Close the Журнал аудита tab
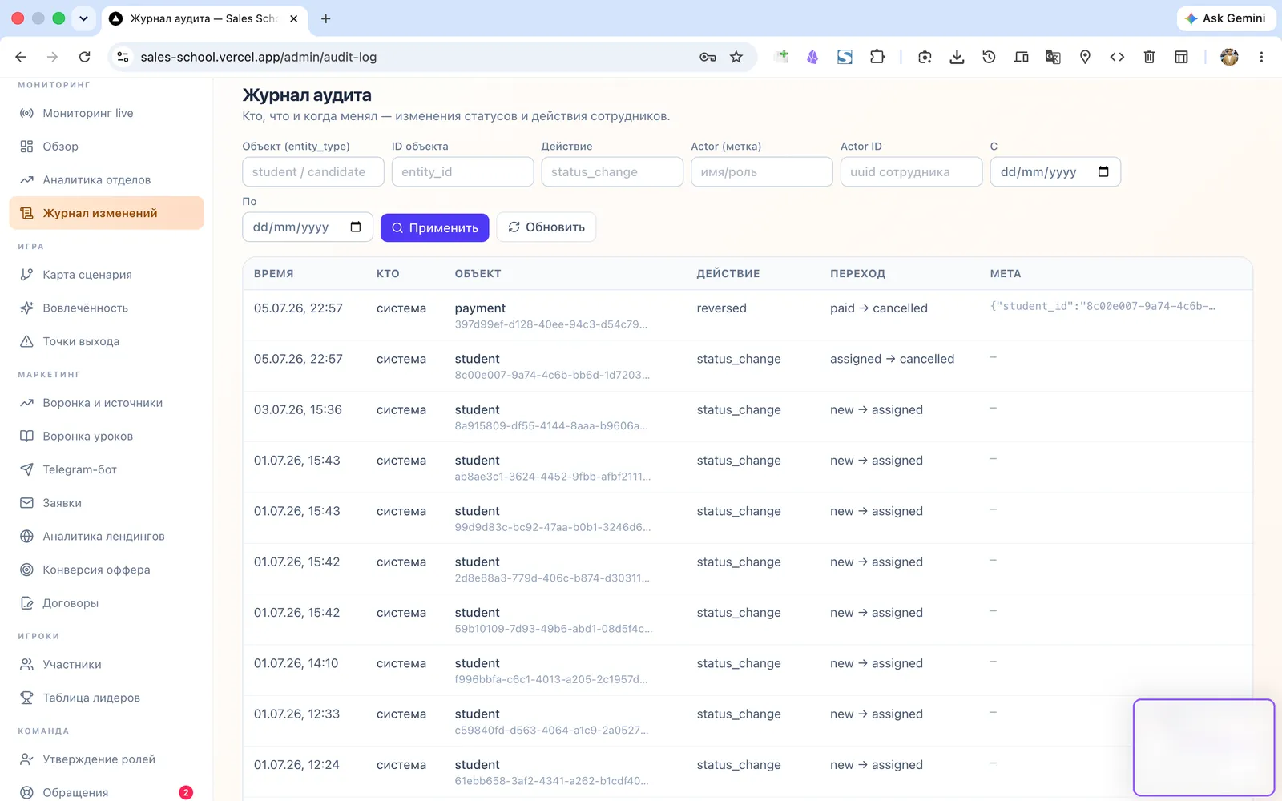Viewport: 1282px width, 801px height. 294,18
